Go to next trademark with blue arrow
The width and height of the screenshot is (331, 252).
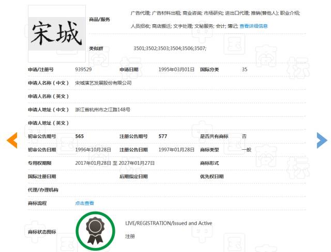coord(322,140)
